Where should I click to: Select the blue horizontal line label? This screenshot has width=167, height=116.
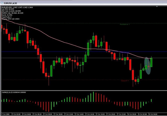pos(125,52)
